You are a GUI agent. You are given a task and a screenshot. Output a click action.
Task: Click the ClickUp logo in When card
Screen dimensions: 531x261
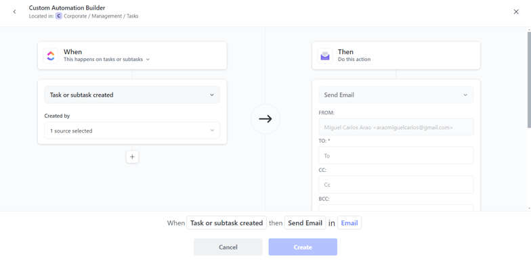click(x=51, y=55)
